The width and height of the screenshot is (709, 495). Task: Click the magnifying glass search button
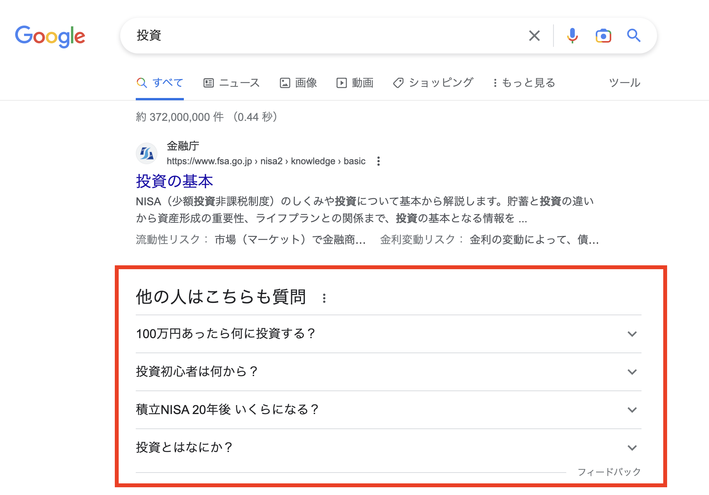click(634, 36)
